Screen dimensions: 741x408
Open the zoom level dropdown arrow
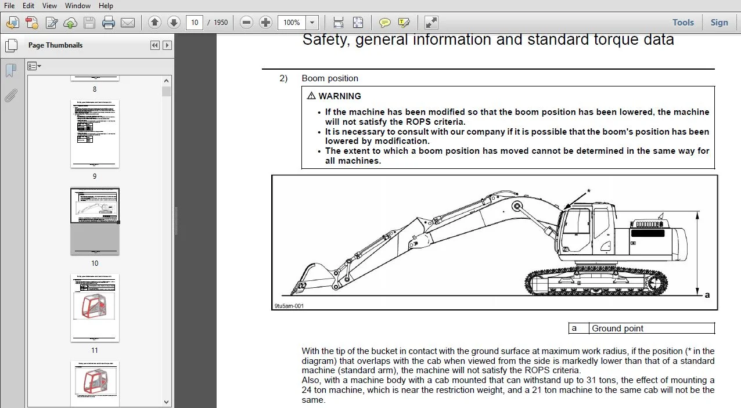(312, 23)
